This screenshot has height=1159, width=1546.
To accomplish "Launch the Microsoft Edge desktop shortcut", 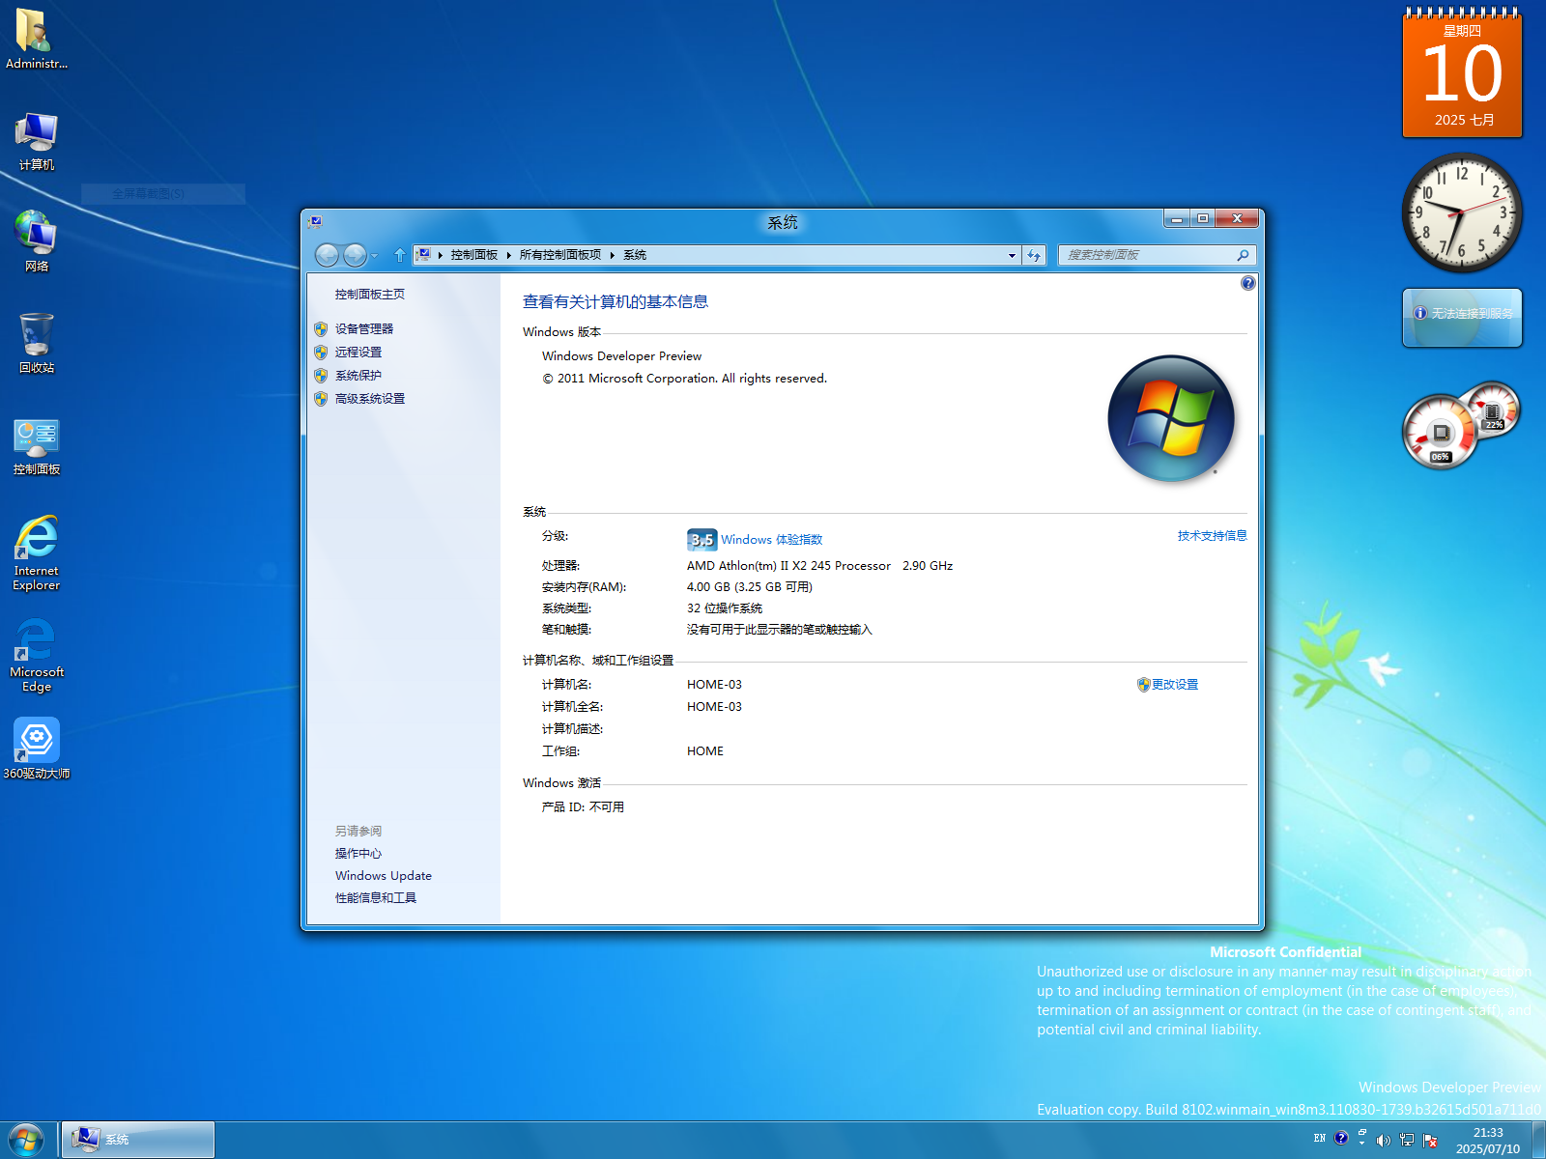I will pos(36,654).
